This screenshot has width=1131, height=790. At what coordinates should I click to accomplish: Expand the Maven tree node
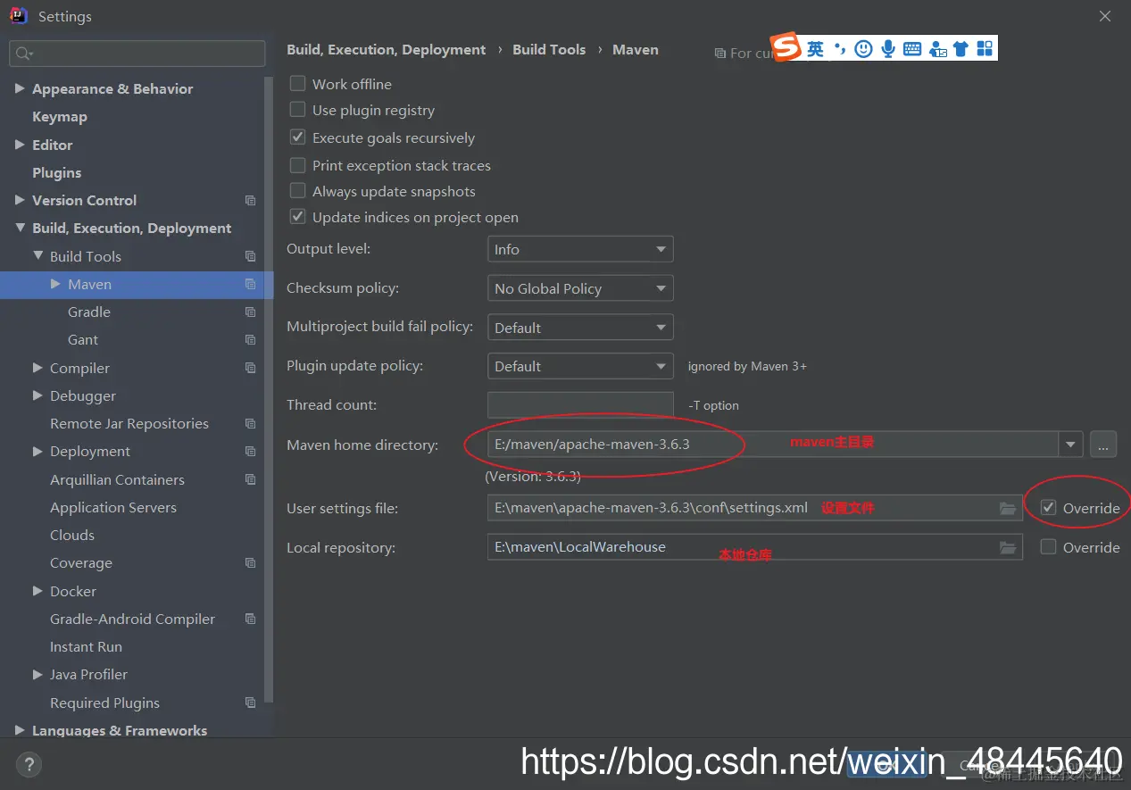point(55,284)
